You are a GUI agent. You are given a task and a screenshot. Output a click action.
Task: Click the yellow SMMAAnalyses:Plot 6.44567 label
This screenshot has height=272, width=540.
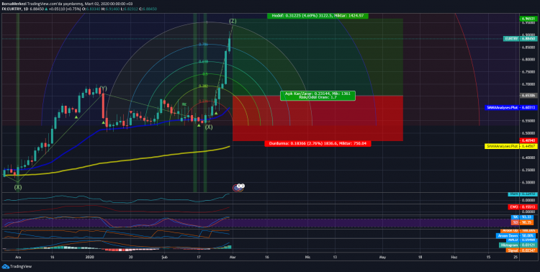click(511, 146)
